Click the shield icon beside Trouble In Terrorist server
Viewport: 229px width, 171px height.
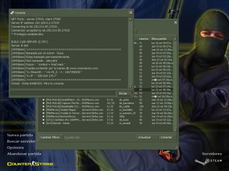click(x=44, y=113)
